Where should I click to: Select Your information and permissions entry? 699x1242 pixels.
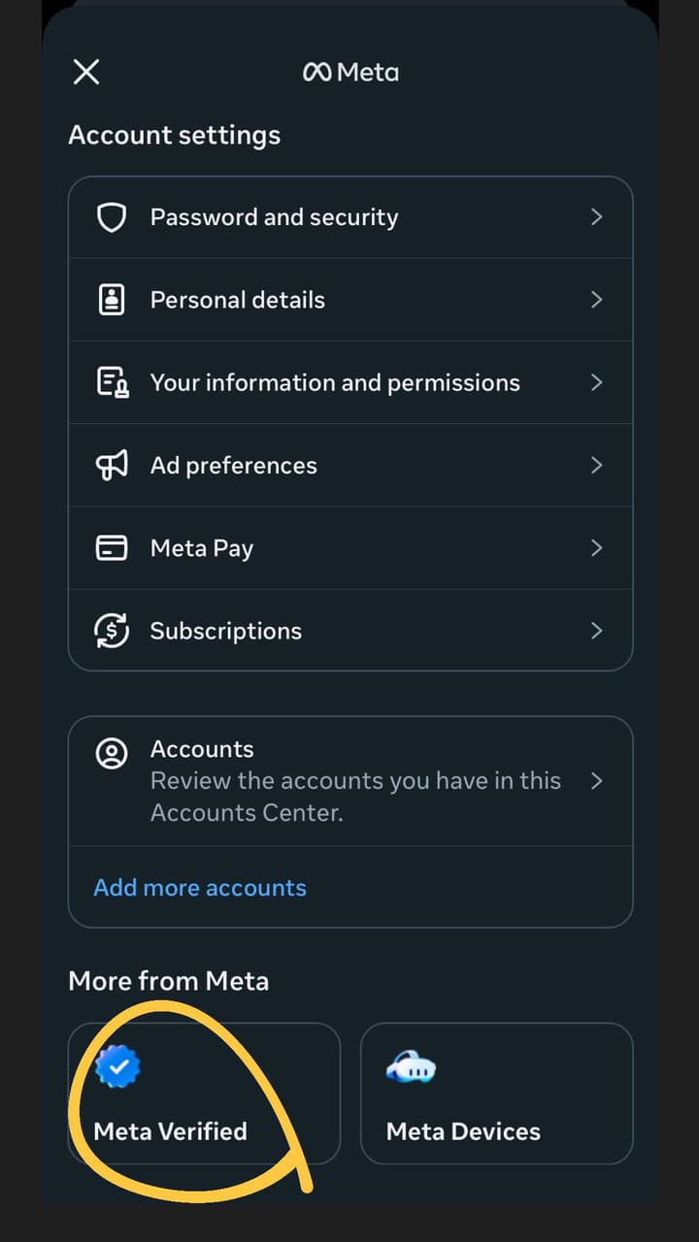(350, 382)
